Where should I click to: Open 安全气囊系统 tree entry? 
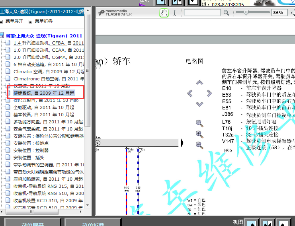(x=48, y=129)
